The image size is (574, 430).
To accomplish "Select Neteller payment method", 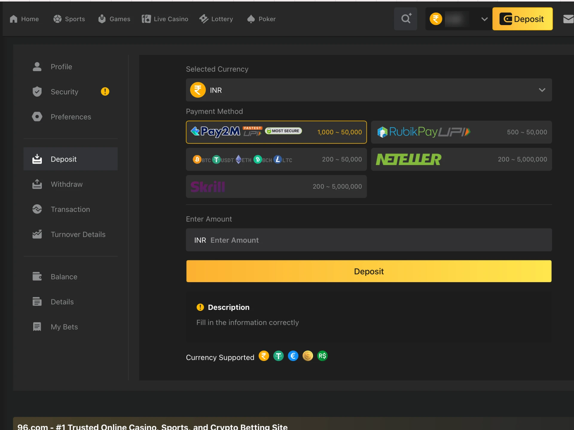I will point(461,159).
